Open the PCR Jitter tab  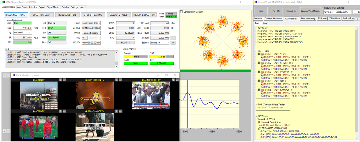[322, 19]
